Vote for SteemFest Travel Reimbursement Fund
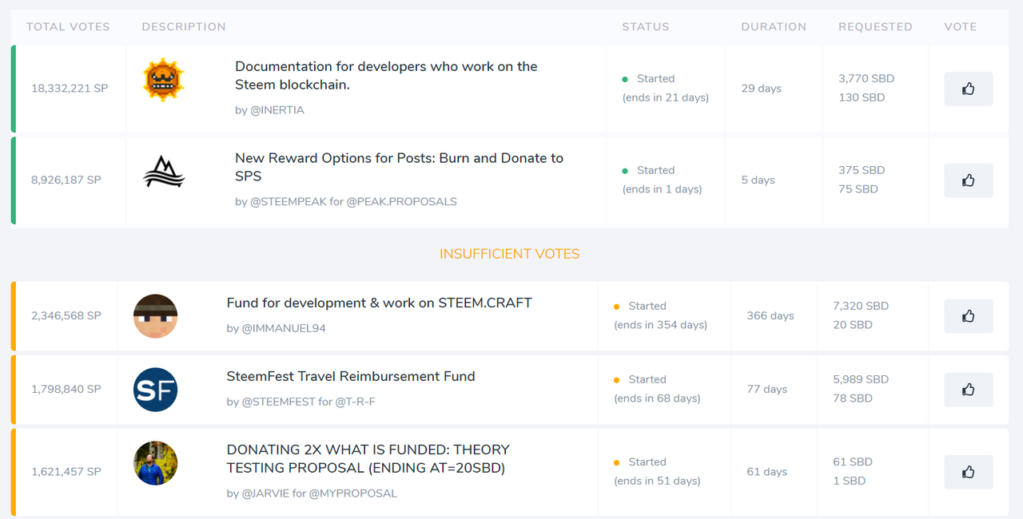The height and width of the screenshot is (519, 1023). tap(968, 390)
